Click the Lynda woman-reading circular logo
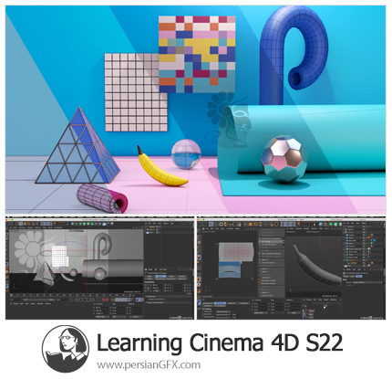This screenshot has height=379, width=392. 66,349
